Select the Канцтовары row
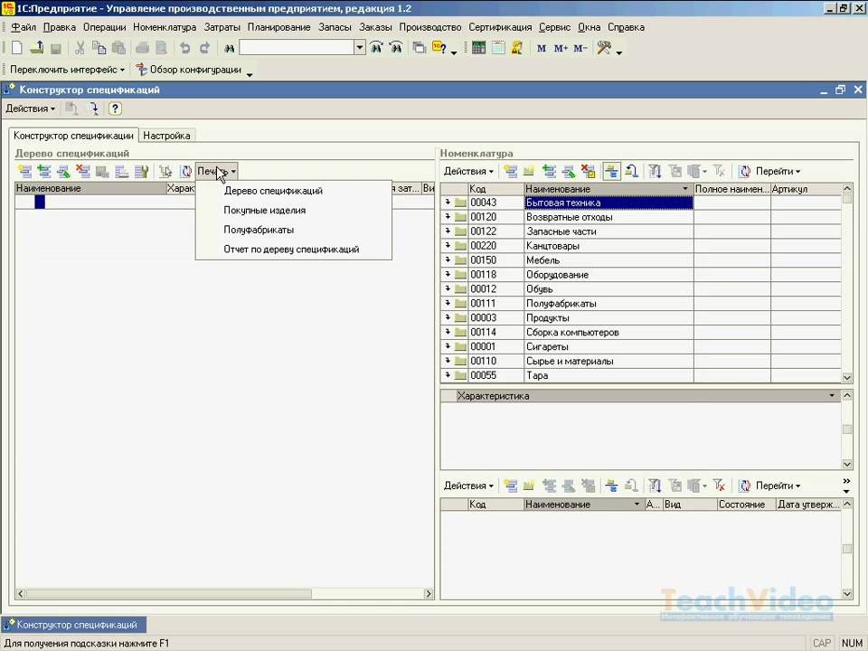Screen dimensions: 868x651 coord(640,246)
